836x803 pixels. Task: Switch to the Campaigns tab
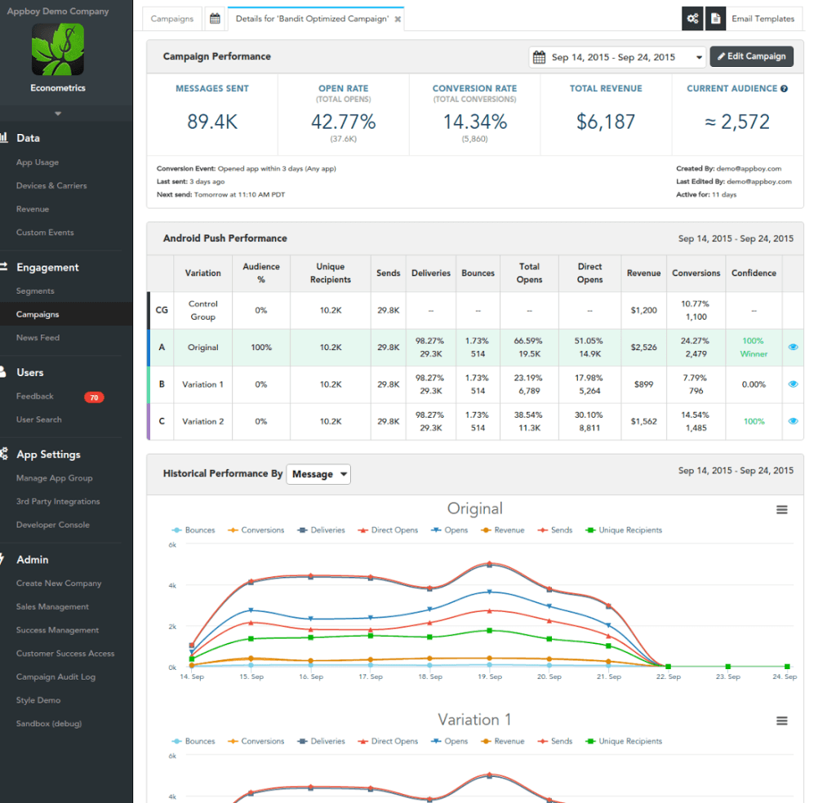point(172,19)
